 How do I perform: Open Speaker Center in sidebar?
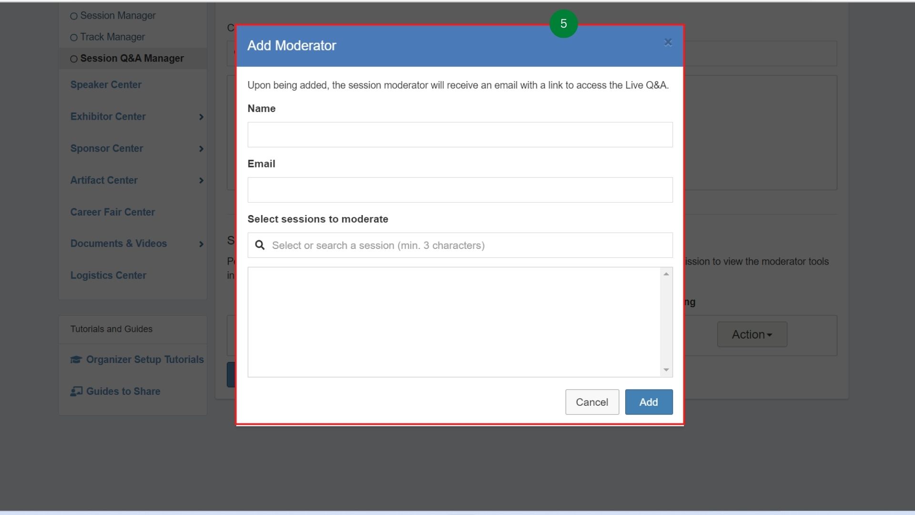click(106, 85)
